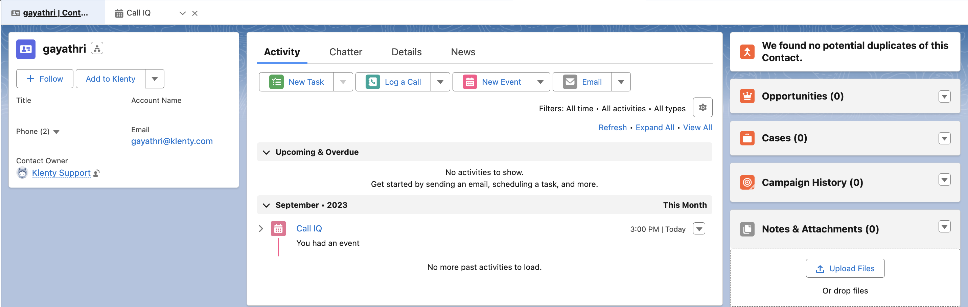Click the View All link

697,128
